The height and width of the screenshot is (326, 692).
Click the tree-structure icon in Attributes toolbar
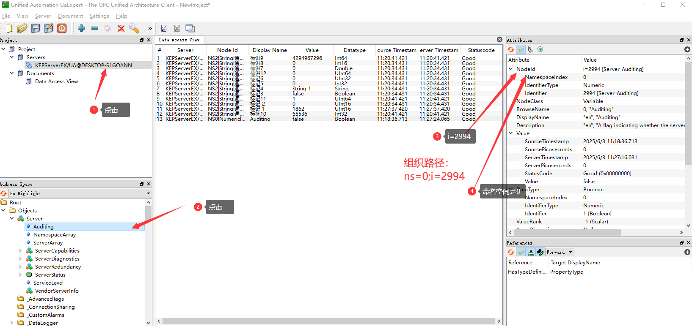pos(530,49)
